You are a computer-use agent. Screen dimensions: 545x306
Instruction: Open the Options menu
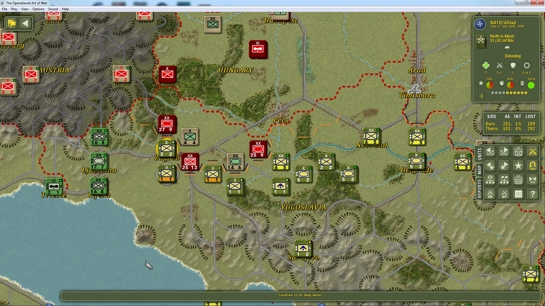[38, 9]
